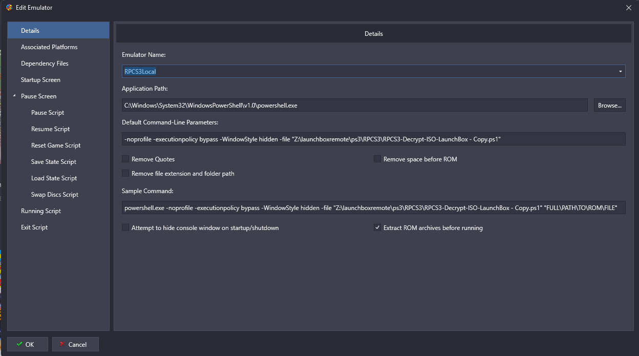Open Associated Platforms section
This screenshot has height=356, width=639.
(58, 47)
